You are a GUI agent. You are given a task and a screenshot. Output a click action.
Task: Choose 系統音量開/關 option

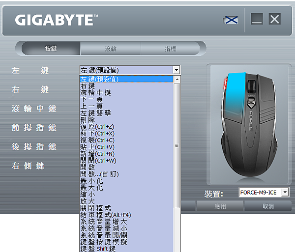[x=126, y=235]
